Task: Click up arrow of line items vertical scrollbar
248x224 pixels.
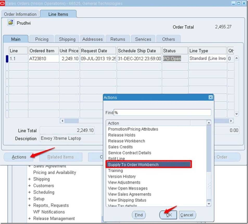Action: [x=237, y=58]
